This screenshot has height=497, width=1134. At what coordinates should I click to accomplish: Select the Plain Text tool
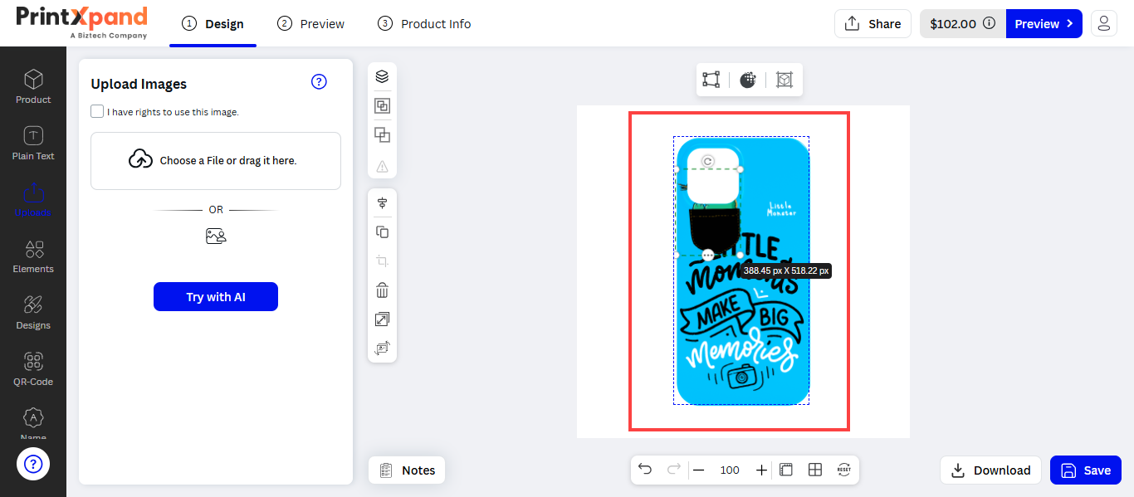pos(33,144)
